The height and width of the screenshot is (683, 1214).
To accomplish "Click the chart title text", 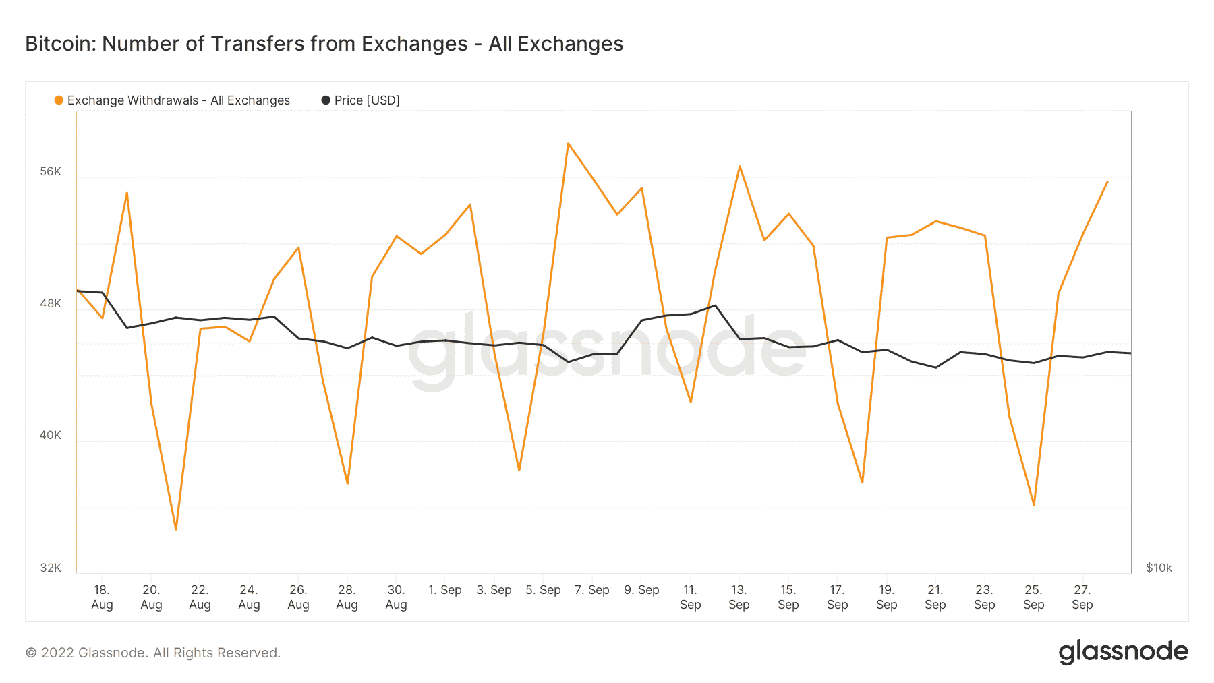I will [324, 44].
